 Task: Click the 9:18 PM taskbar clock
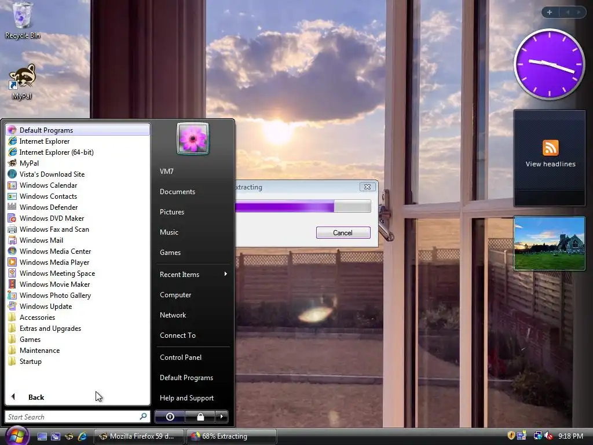(x=570, y=436)
